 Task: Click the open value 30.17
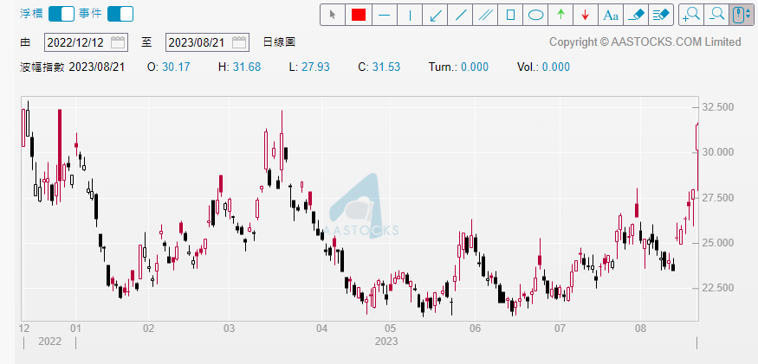pos(176,67)
